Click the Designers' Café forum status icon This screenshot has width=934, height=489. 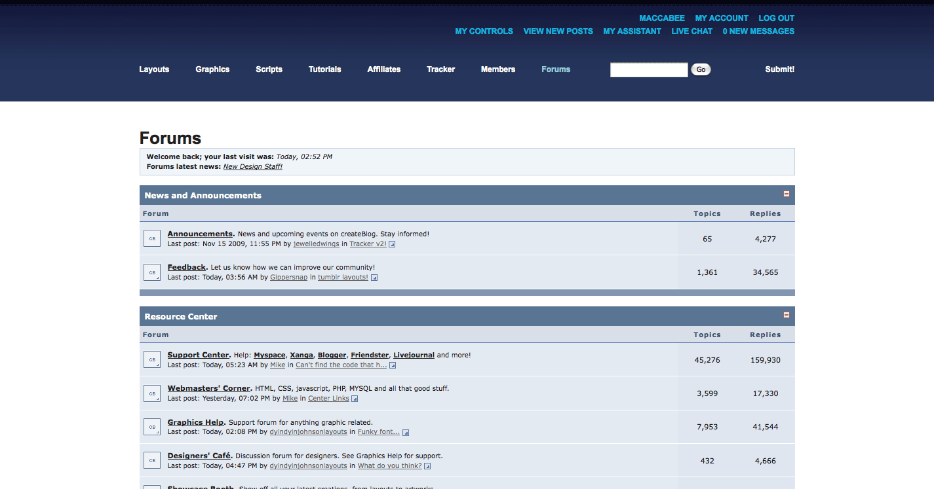click(x=152, y=460)
